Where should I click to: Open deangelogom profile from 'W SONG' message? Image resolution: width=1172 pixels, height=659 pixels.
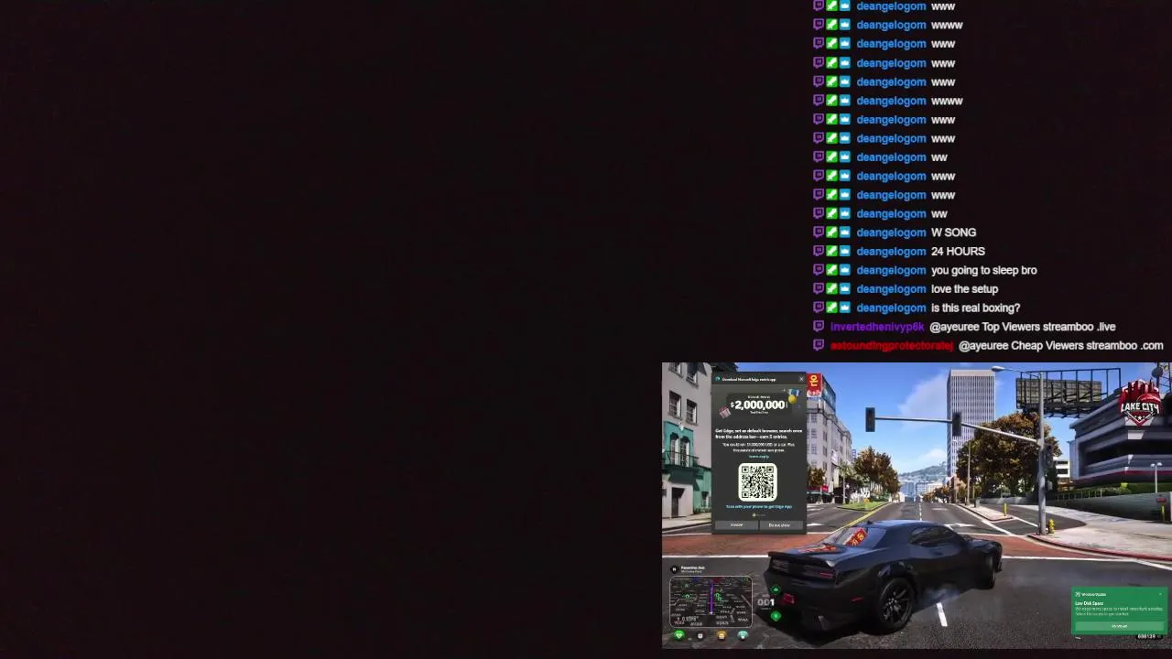pos(891,232)
